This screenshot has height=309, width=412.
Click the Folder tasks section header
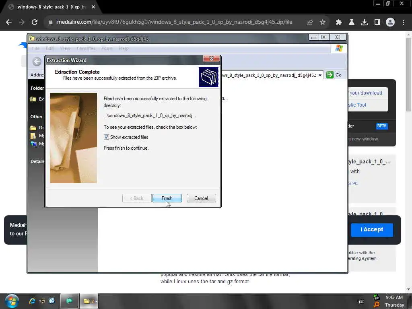(37, 88)
